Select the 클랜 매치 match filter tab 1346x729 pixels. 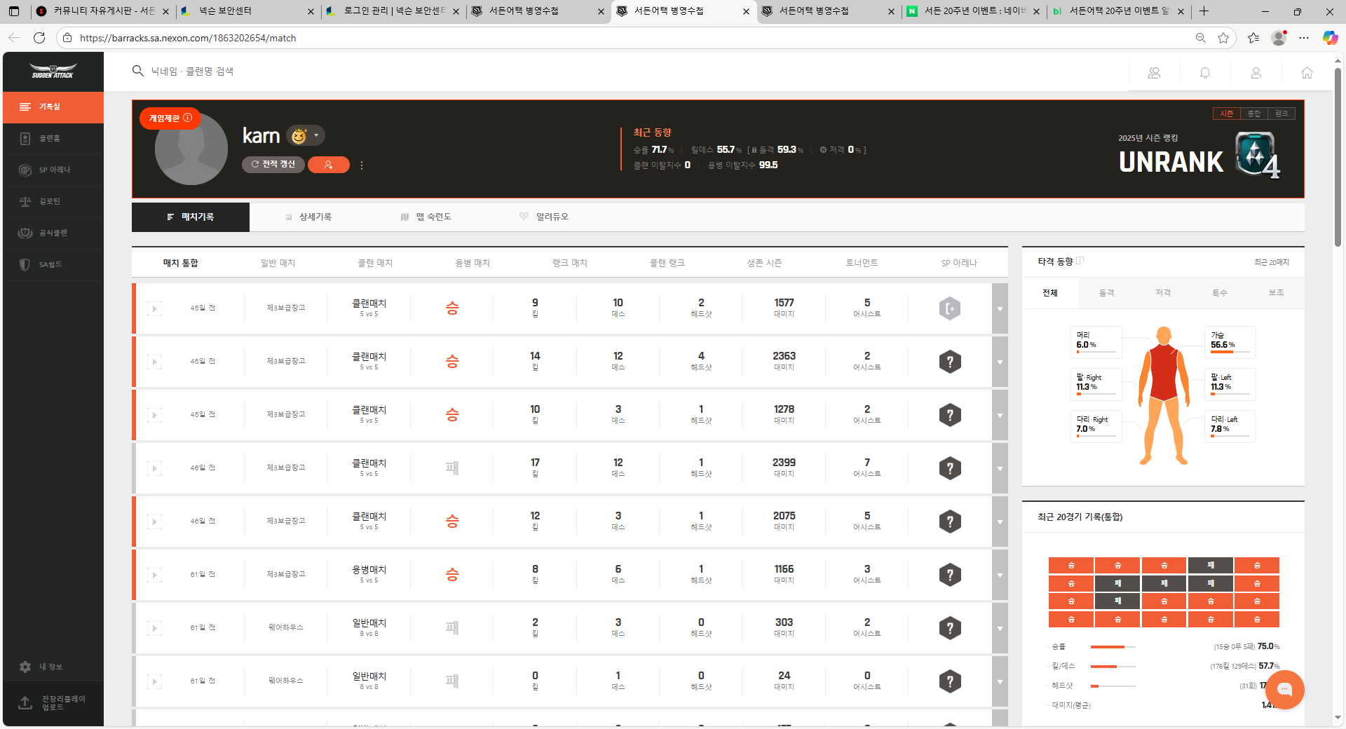(x=375, y=263)
